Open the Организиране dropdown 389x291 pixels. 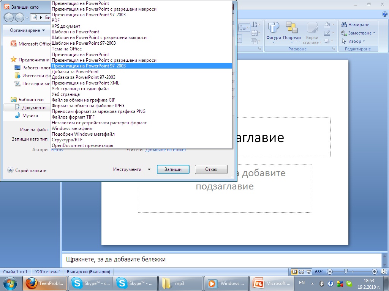point(27,30)
